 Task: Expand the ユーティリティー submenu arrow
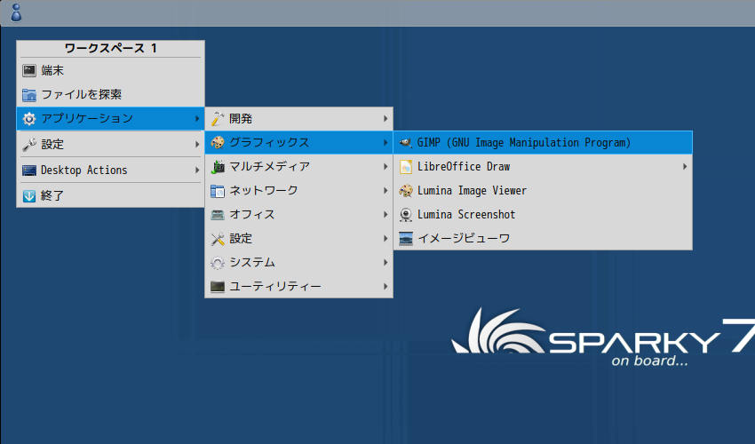[385, 287]
